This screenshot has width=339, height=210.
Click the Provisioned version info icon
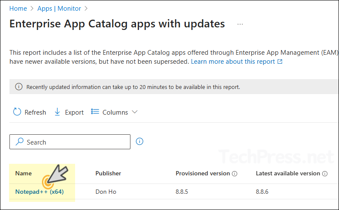point(235,174)
